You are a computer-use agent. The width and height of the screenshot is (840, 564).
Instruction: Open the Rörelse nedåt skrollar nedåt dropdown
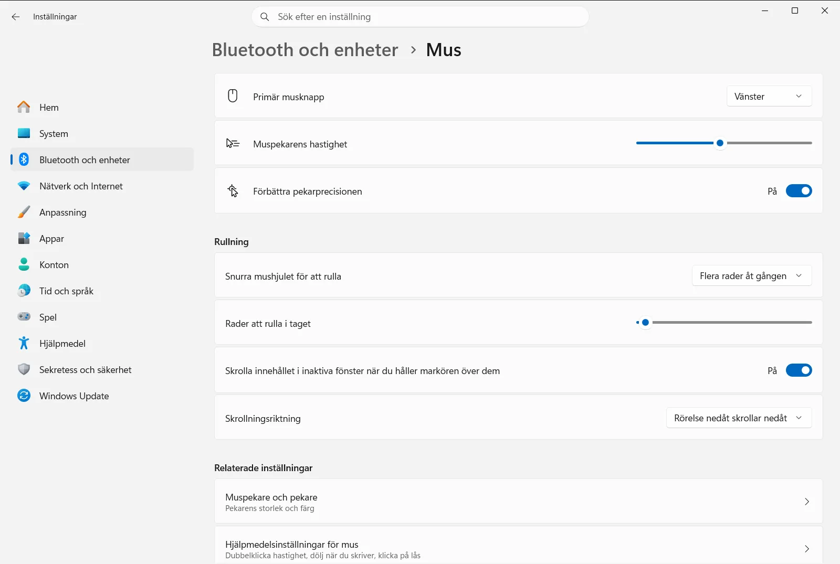point(739,418)
